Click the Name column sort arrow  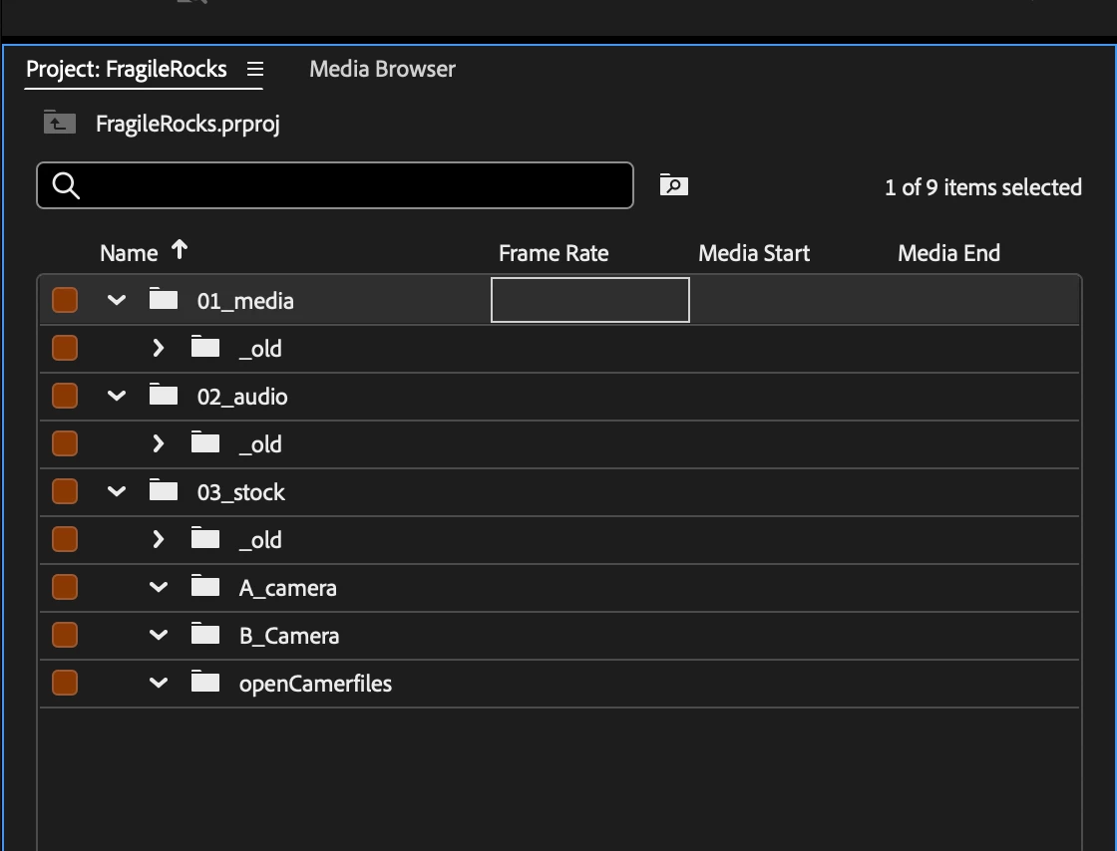tap(180, 250)
